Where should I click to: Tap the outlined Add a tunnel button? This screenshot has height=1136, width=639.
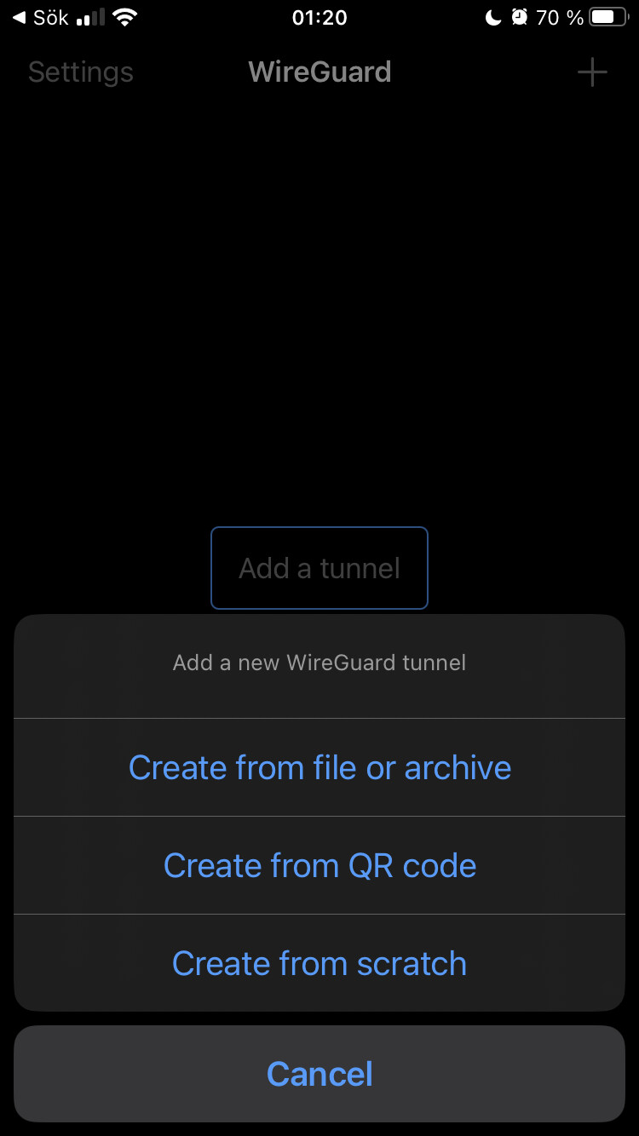pyautogui.click(x=319, y=568)
